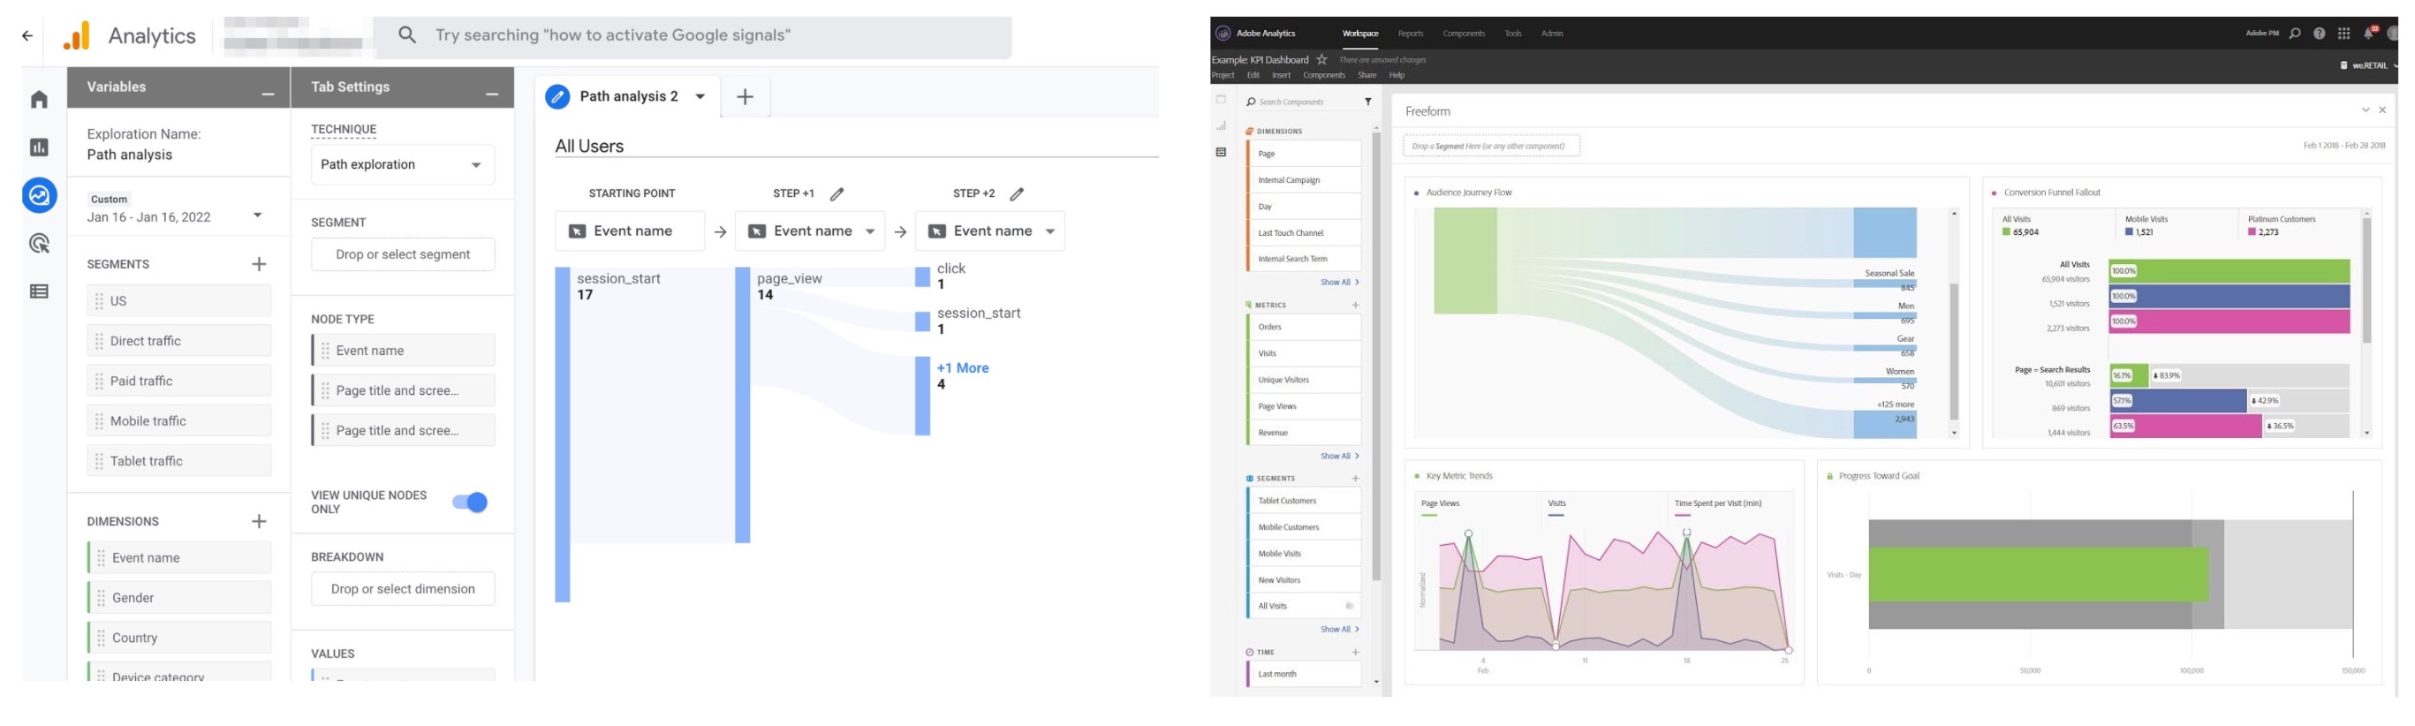The height and width of the screenshot is (726, 2415).
Task: Click the Drop or select segment box
Action: tap(402, 255)
